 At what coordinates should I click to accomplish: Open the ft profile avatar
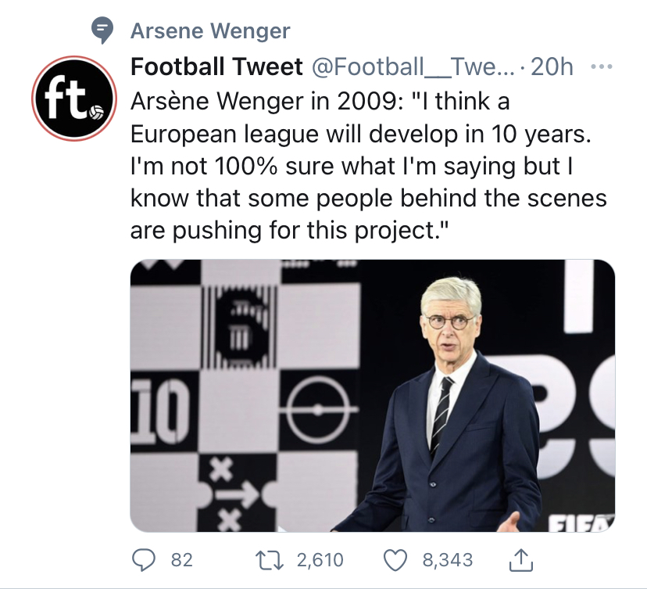(x=74, y=99)
